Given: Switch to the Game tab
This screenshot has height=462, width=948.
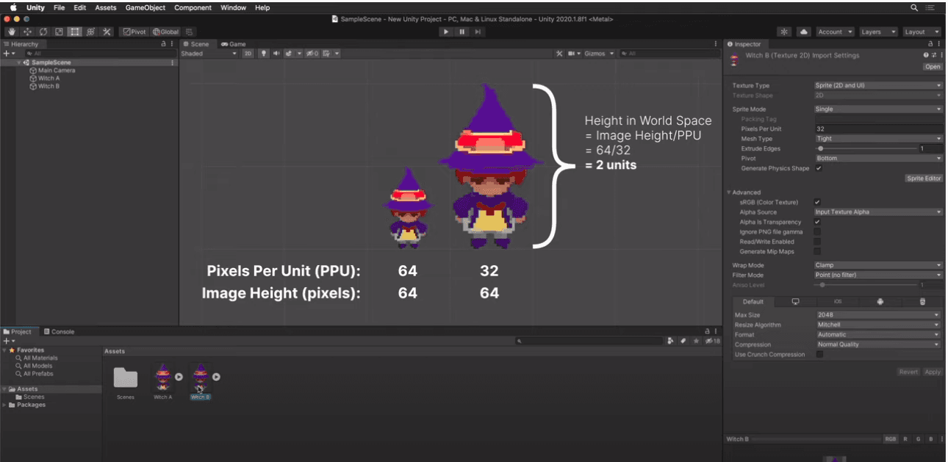Looking at the screenshot, I should 234,44.
